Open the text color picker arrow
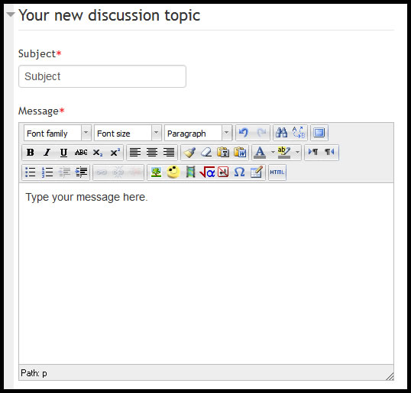411x393 pixels. coord(273,152)
